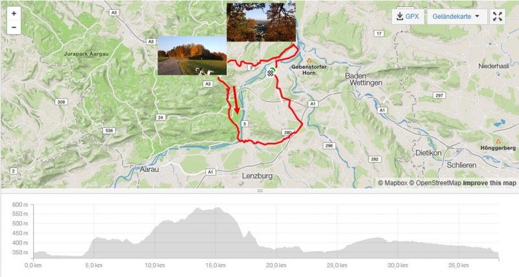Image resolution: width=519 pixels, height=277 pixels.
Task: Grab the map and chart divider handle
Action: (260, 191)
